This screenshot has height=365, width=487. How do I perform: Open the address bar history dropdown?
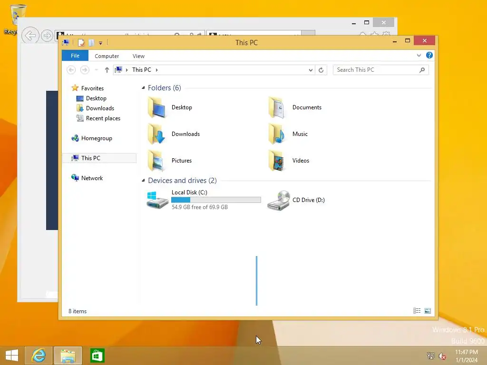(311, 70)
